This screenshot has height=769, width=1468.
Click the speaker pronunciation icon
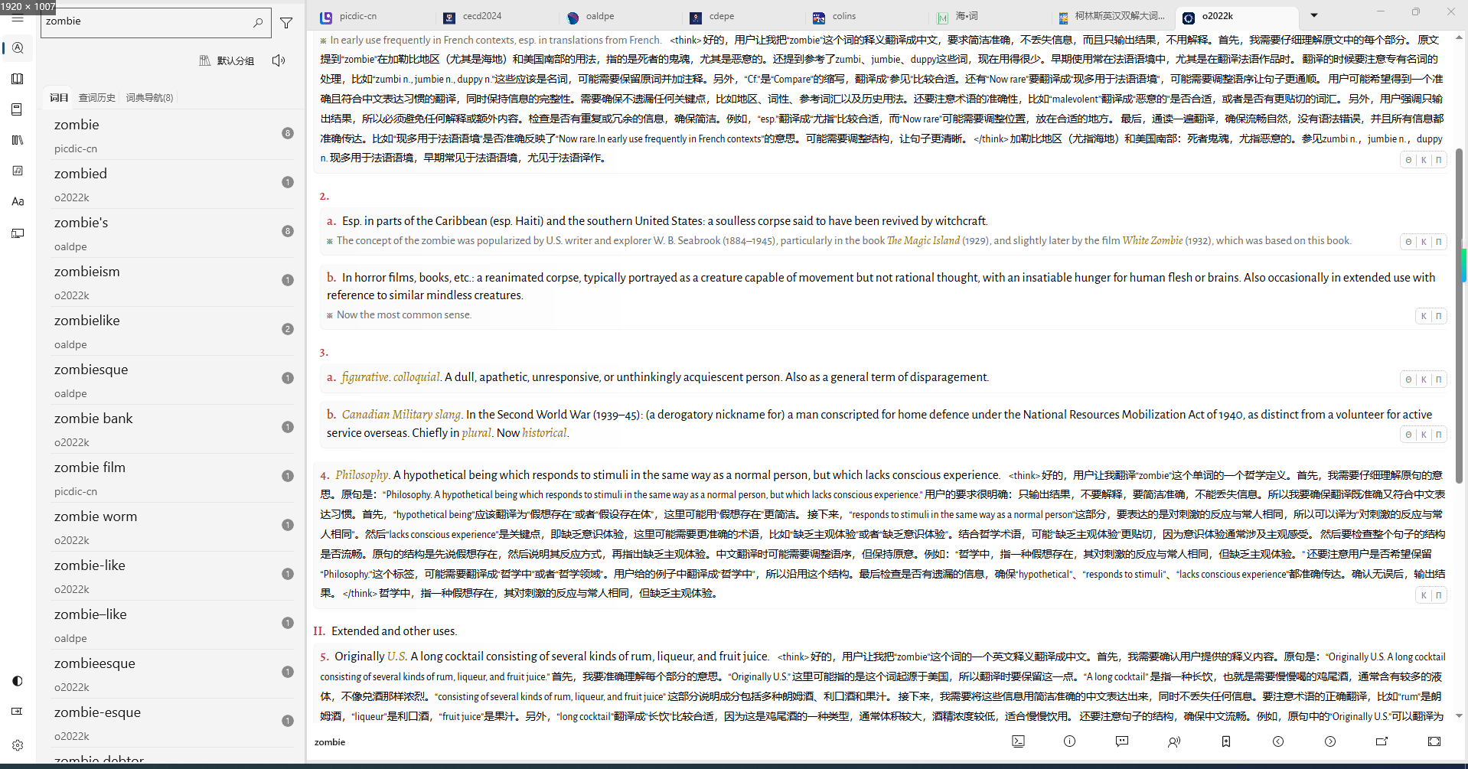(x=279, y=60)
